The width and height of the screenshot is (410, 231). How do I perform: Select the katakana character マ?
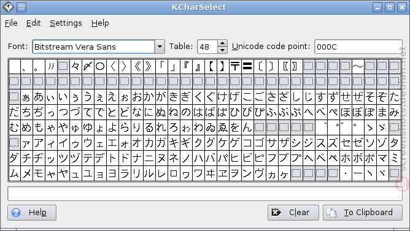pyautogui.click(x=382, y=157)
